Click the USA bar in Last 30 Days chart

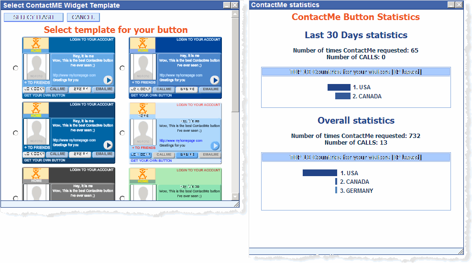pos(339,87)
